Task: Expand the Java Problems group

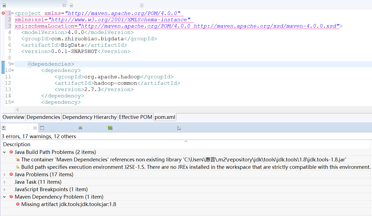Action: pyautogui.click(x=5, y=174)
